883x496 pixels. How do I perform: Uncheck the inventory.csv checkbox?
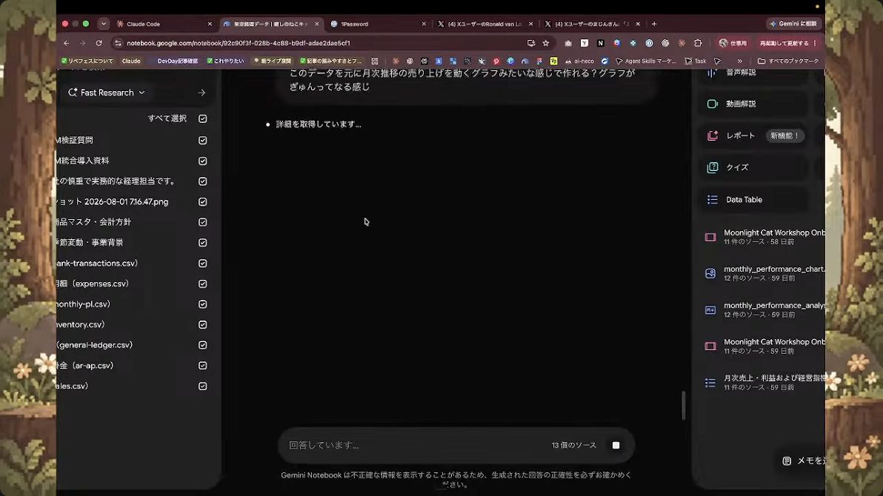[x=203, y=325]
